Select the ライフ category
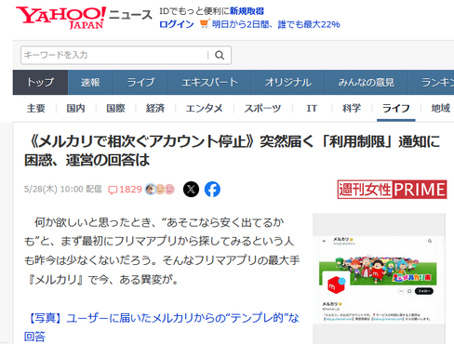 (396, 109)
